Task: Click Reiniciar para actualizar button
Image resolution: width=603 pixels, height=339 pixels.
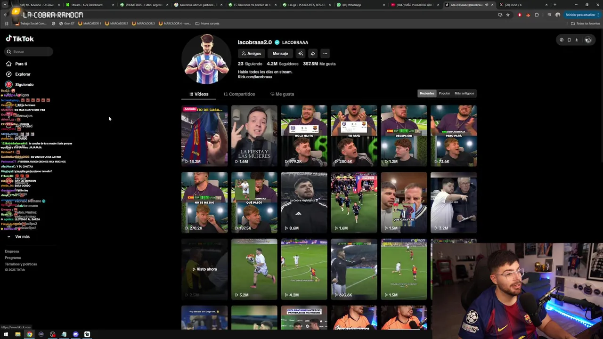Action: point(582,15)
